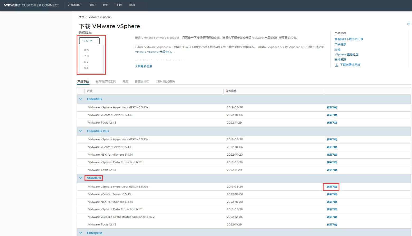
Task: Open the 产品和帐户 menu
Action: pyautogui.click(x=75, y=5)
